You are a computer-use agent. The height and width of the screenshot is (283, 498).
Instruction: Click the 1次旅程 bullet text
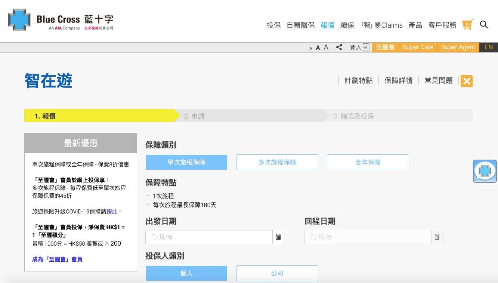tap(163, 196)
